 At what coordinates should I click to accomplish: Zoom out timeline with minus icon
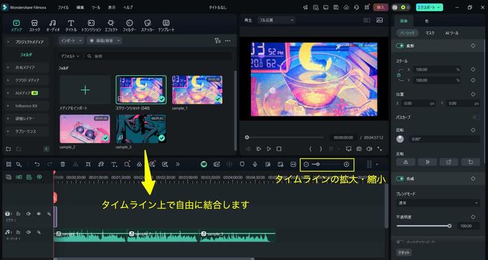click(x=306, y=165)
